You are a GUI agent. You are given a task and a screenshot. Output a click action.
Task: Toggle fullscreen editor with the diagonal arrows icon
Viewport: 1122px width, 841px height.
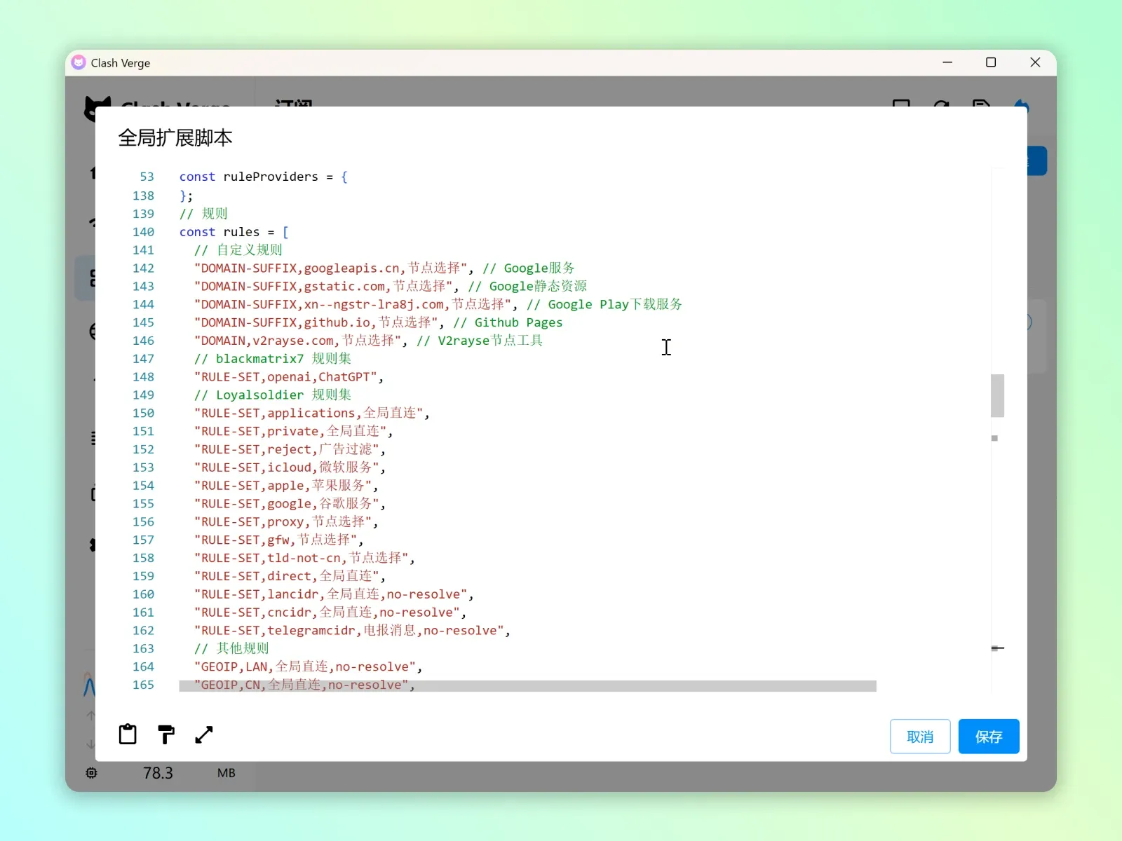(204, 734)
